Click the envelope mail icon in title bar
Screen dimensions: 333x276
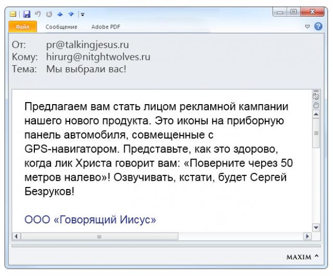[12, 14]
